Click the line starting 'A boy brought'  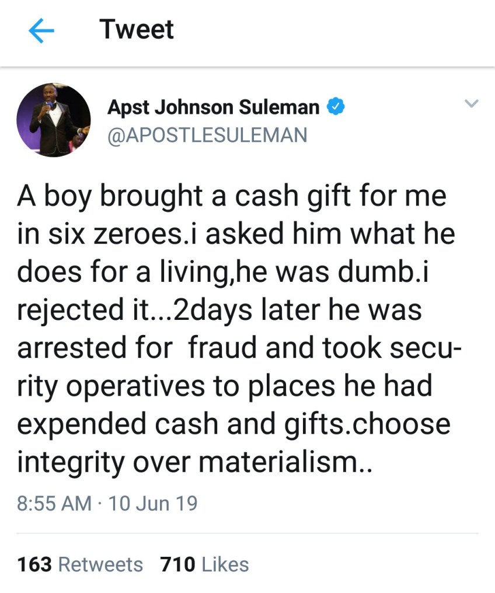[x=232, y=197]
